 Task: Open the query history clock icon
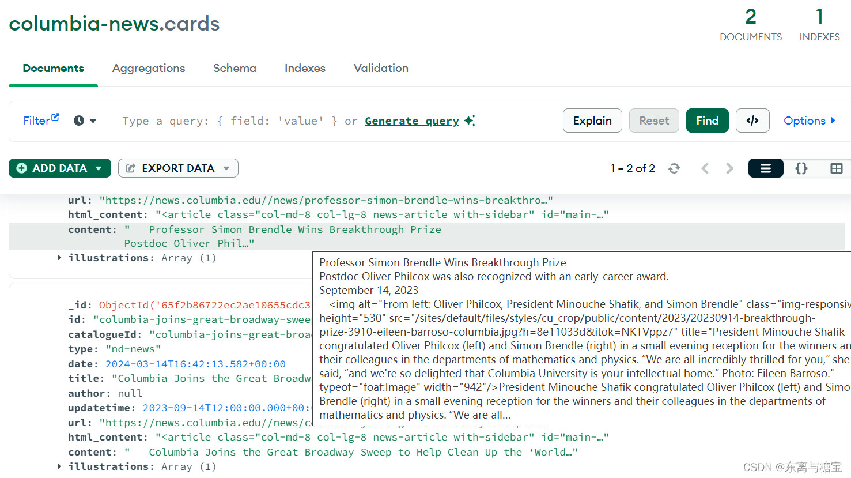point(79,121)
